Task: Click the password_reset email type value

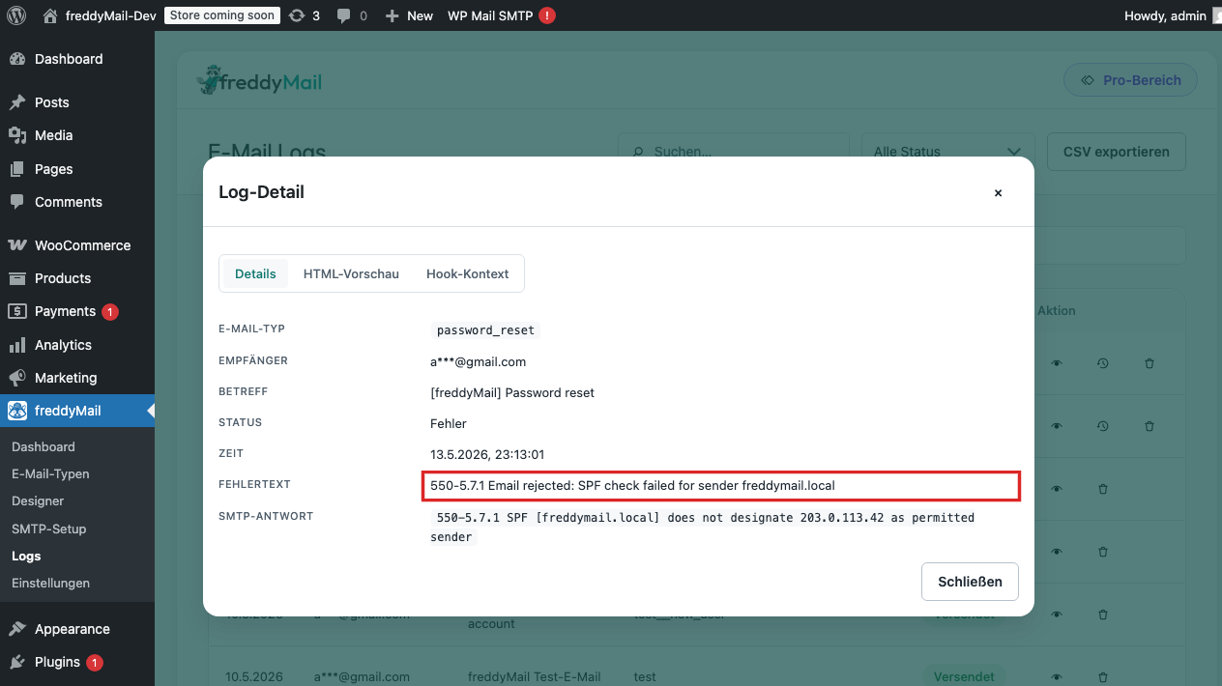Action: [x=485, y=330]
